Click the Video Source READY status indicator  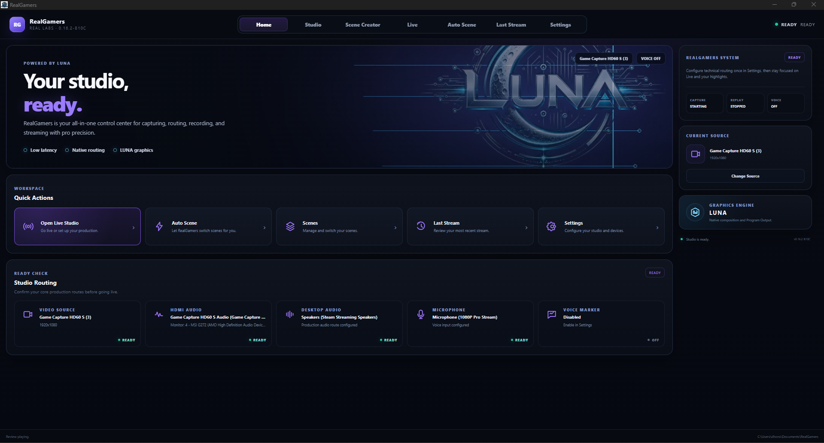(127, 340)
